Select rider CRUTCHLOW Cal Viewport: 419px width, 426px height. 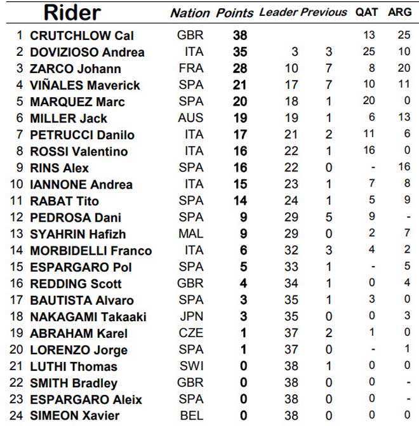tap(82, 36)
